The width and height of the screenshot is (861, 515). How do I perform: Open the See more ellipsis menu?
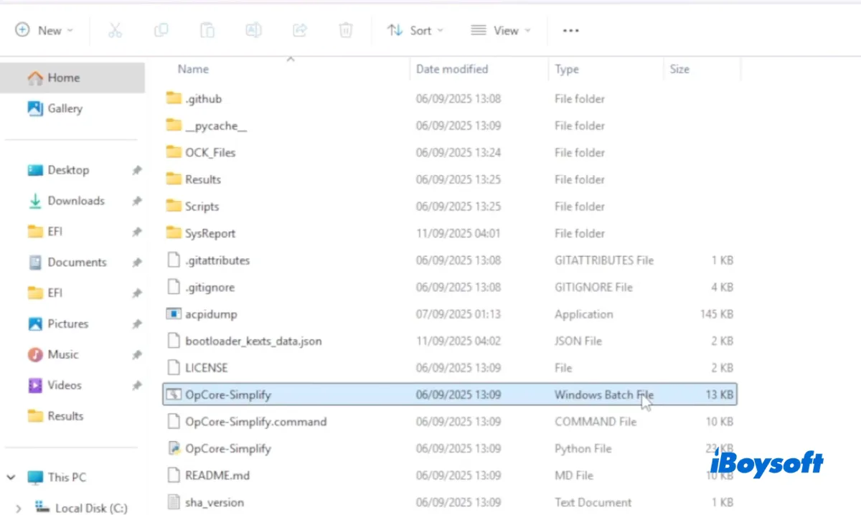tap(570, 30)
